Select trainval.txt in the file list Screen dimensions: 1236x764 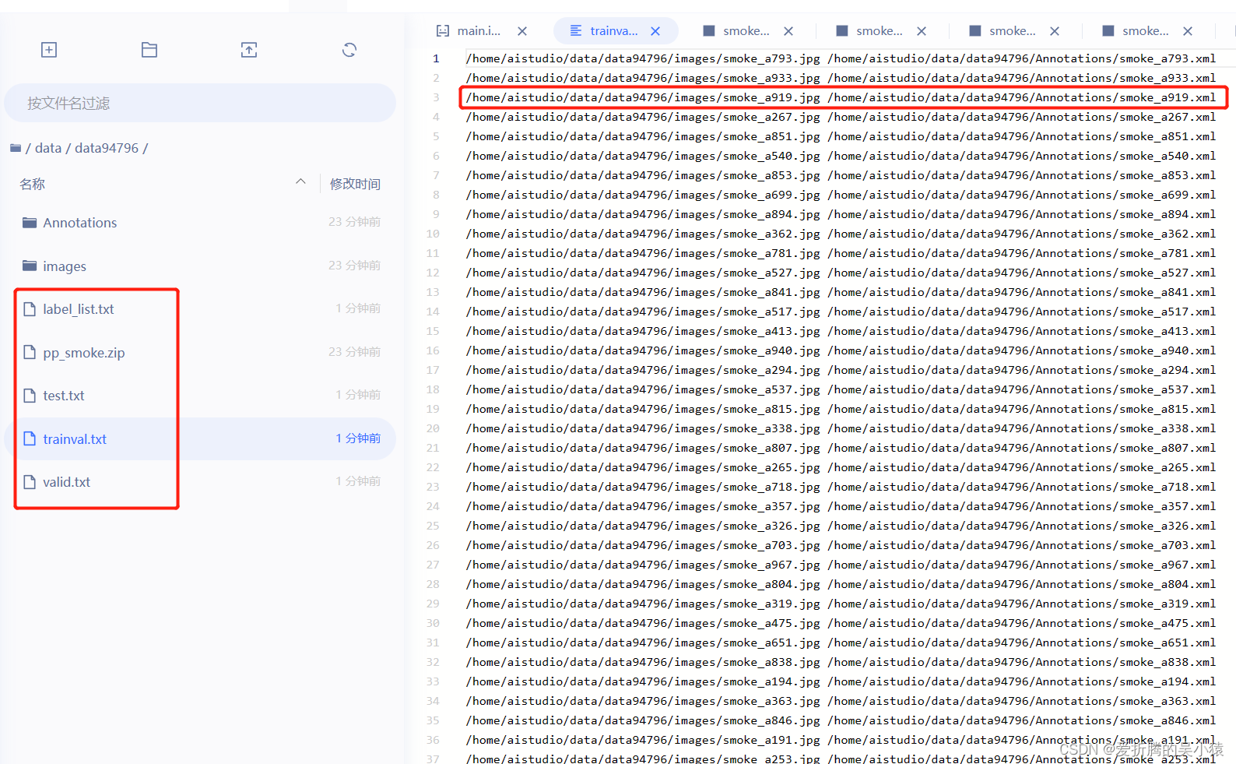[75, 439]
